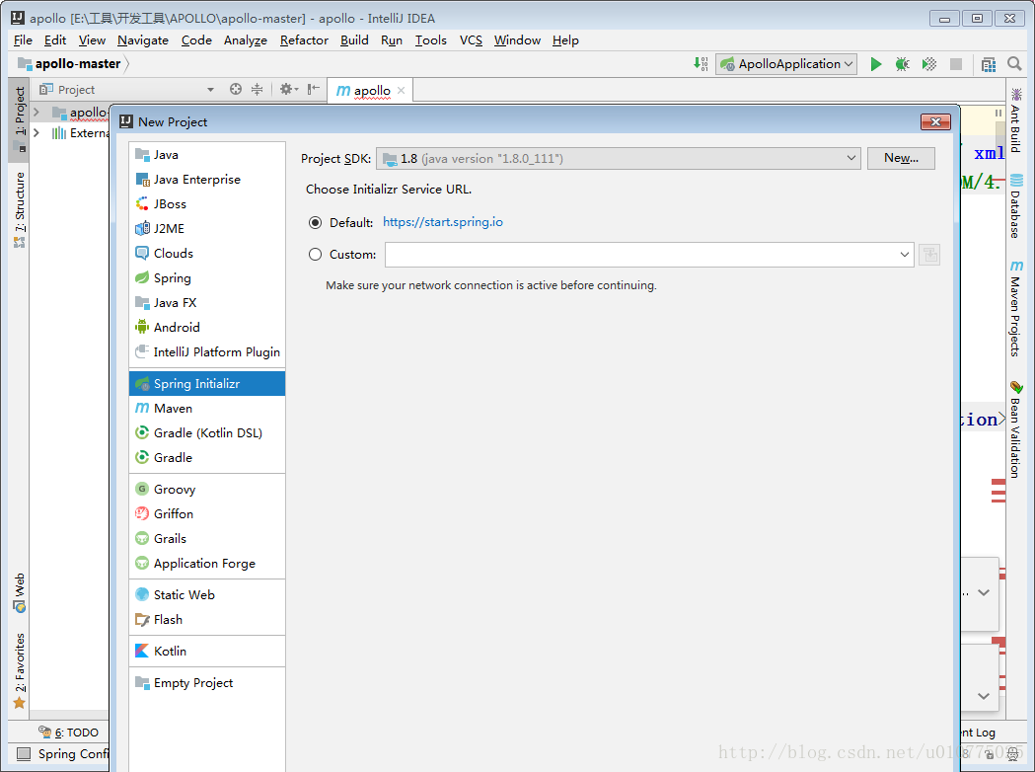Click the custom URL browse icon button
1035x772 pixels.
pos(929,255)
